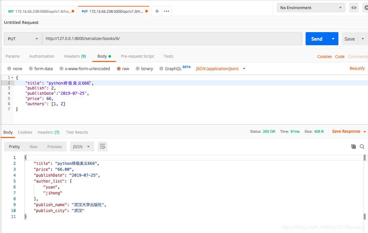
Task: Click "publish_name" line in response
Action: coord(70,205)
